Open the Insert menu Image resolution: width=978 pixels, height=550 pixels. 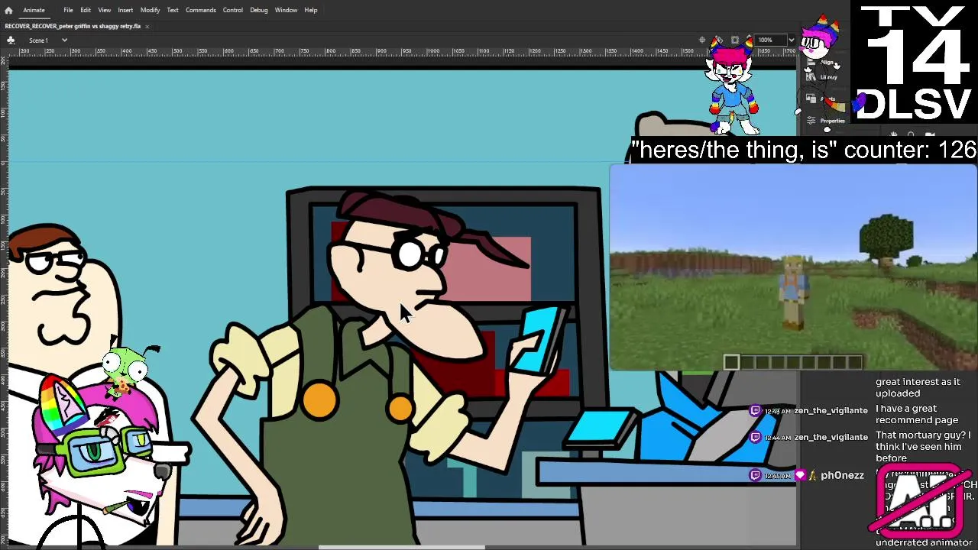125,10
